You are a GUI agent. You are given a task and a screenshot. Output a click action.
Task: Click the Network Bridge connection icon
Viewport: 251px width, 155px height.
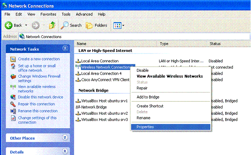[78, 107]
